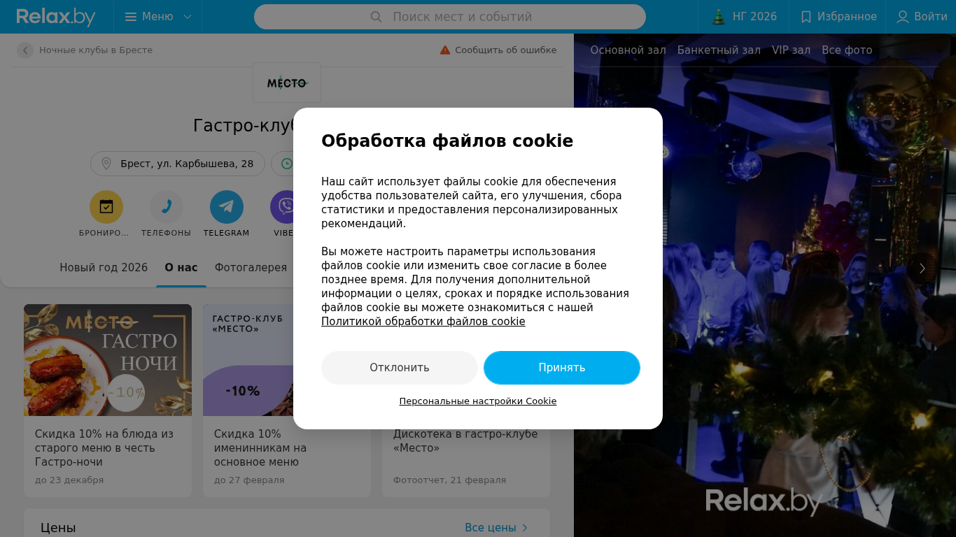Open Все цены chevron link
This screenshot has height=537, width=956.
tap(496, 528)
